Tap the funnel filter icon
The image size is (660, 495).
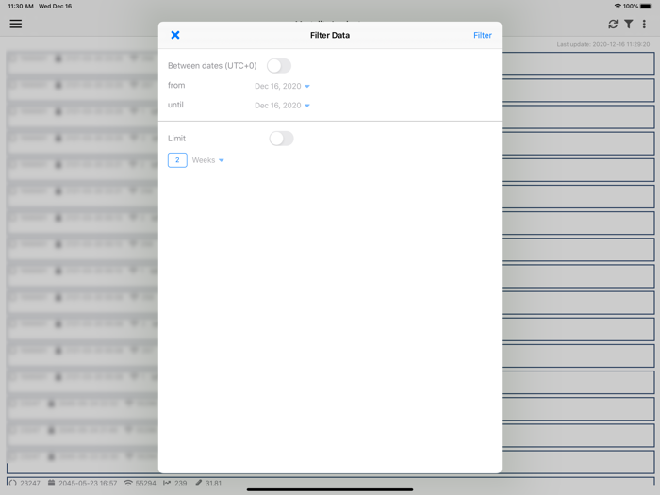point(629,24)
